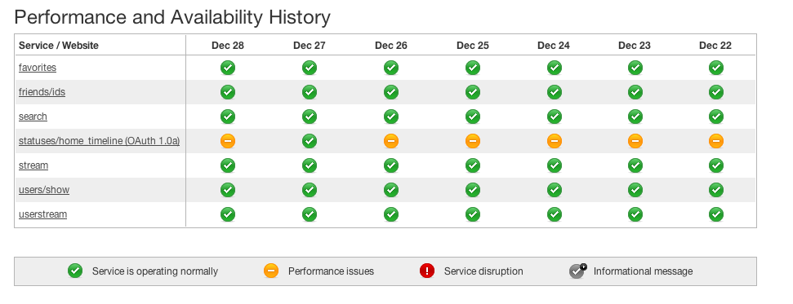Click 'Service is operating normally' legend text
Viewport: 793px width, 304px height.
click(154, 271)
